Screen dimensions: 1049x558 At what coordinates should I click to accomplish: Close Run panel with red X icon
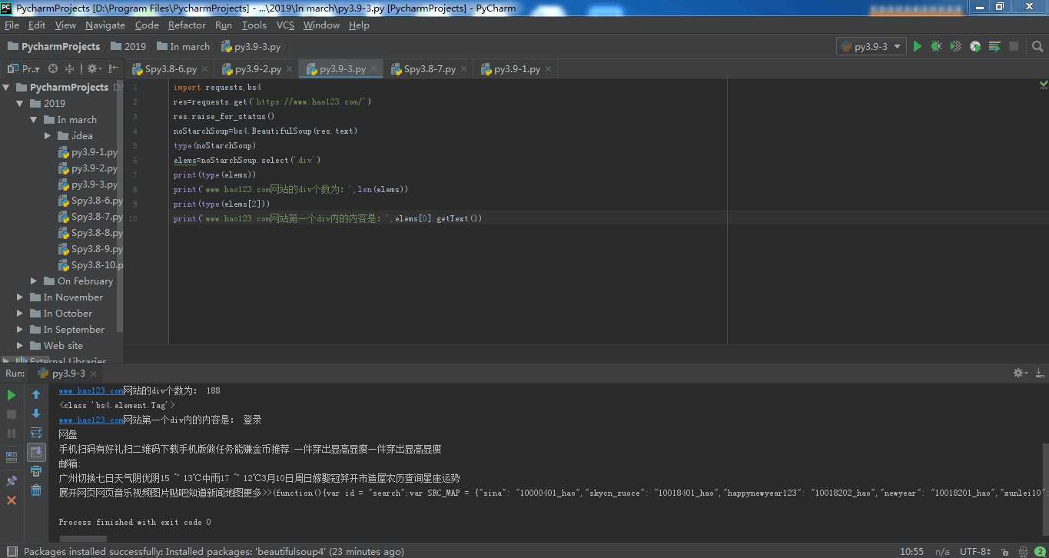tap(12, 500)
